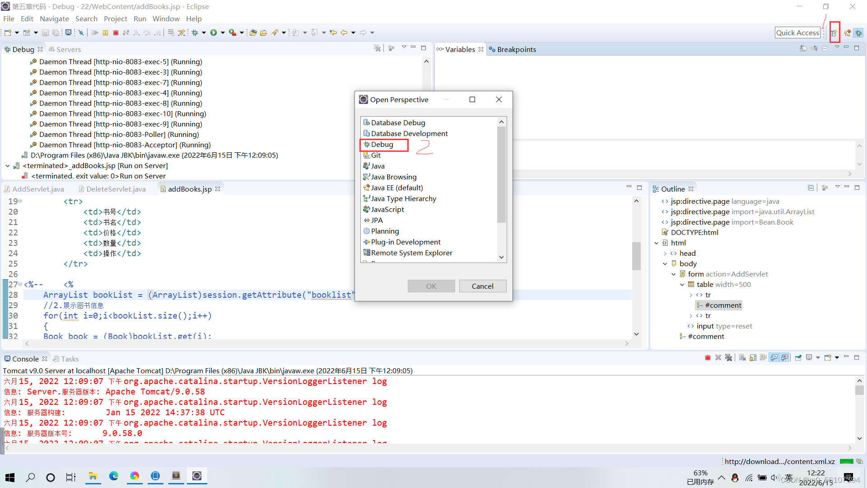Enable the Pause debug control
The image size is (867, 488).
point(105,32)
